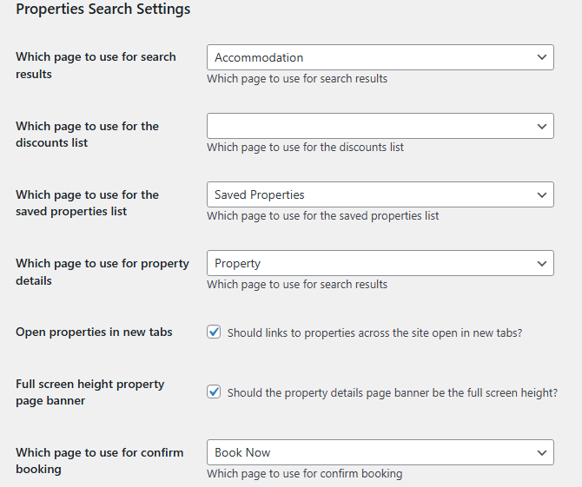Click the chevron arrow on the Accommodation select
582x487 pixels.
[x=542, y=57]
